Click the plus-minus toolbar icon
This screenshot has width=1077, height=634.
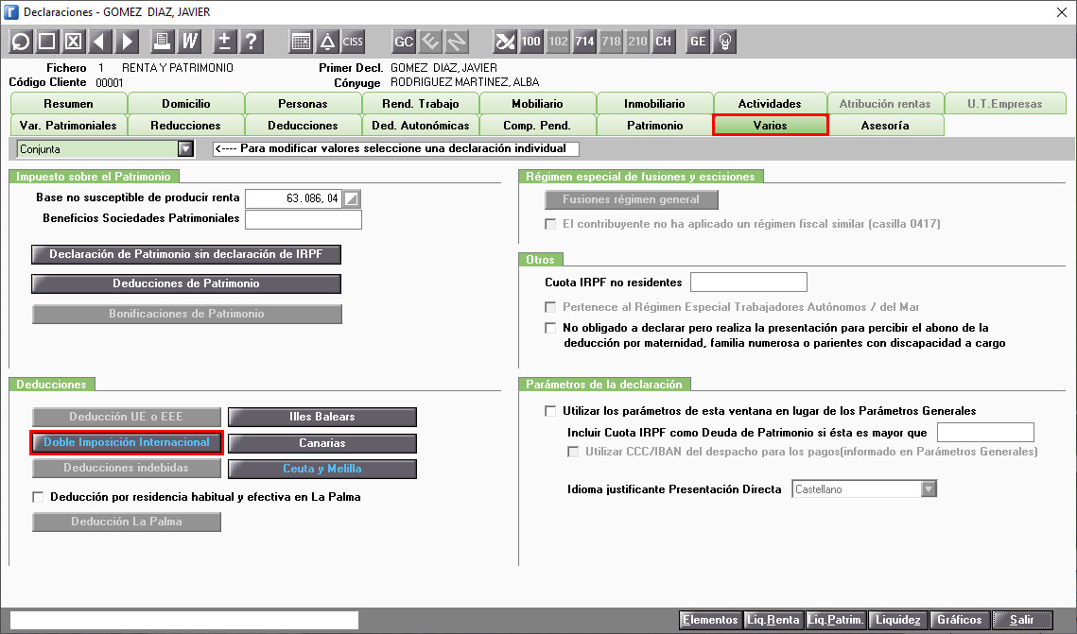click(225, 42)
